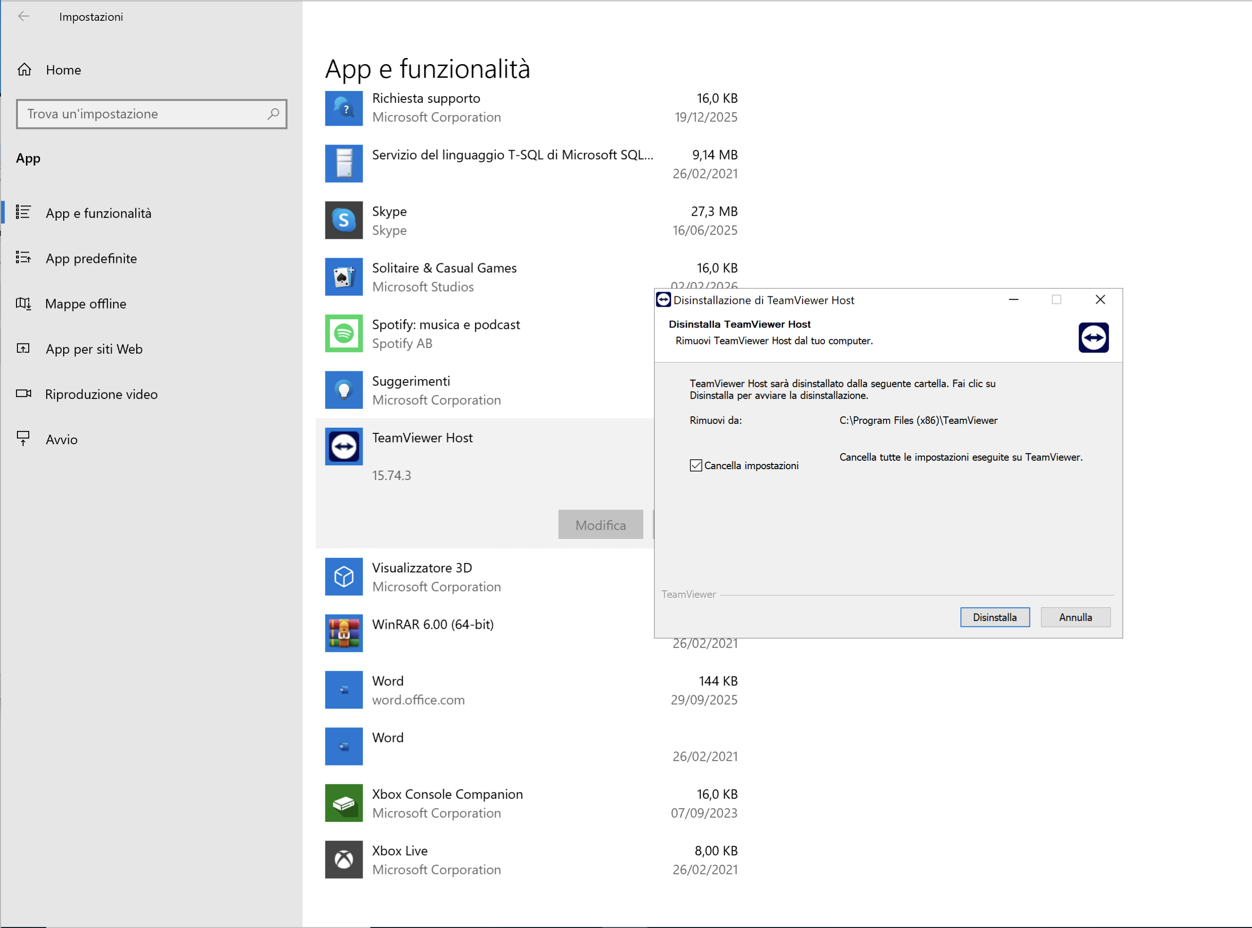
Task: Click the Richiesta supporto app icon
Action: tap(344, 108)
